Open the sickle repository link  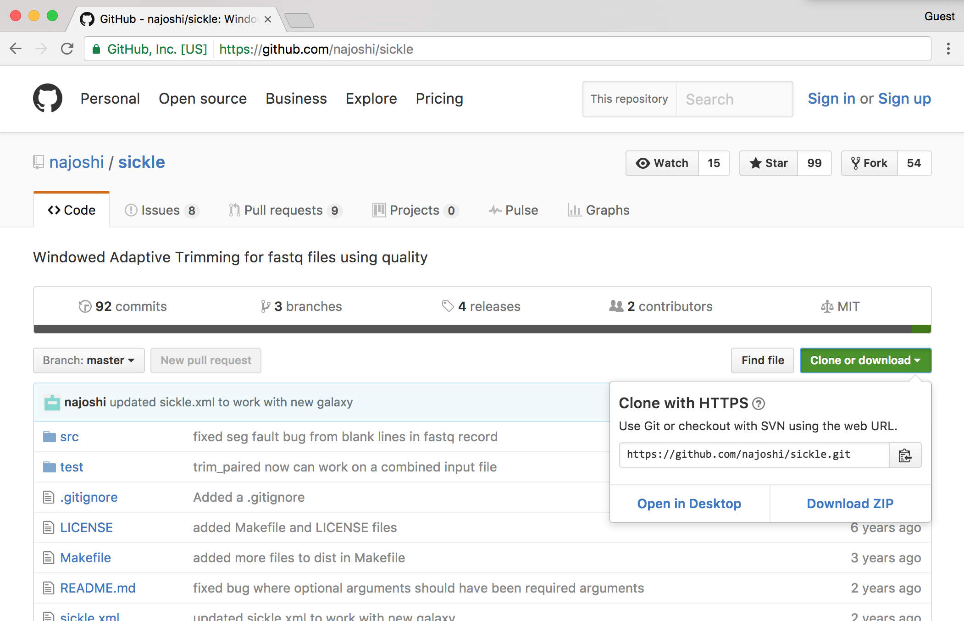[141, 162]
